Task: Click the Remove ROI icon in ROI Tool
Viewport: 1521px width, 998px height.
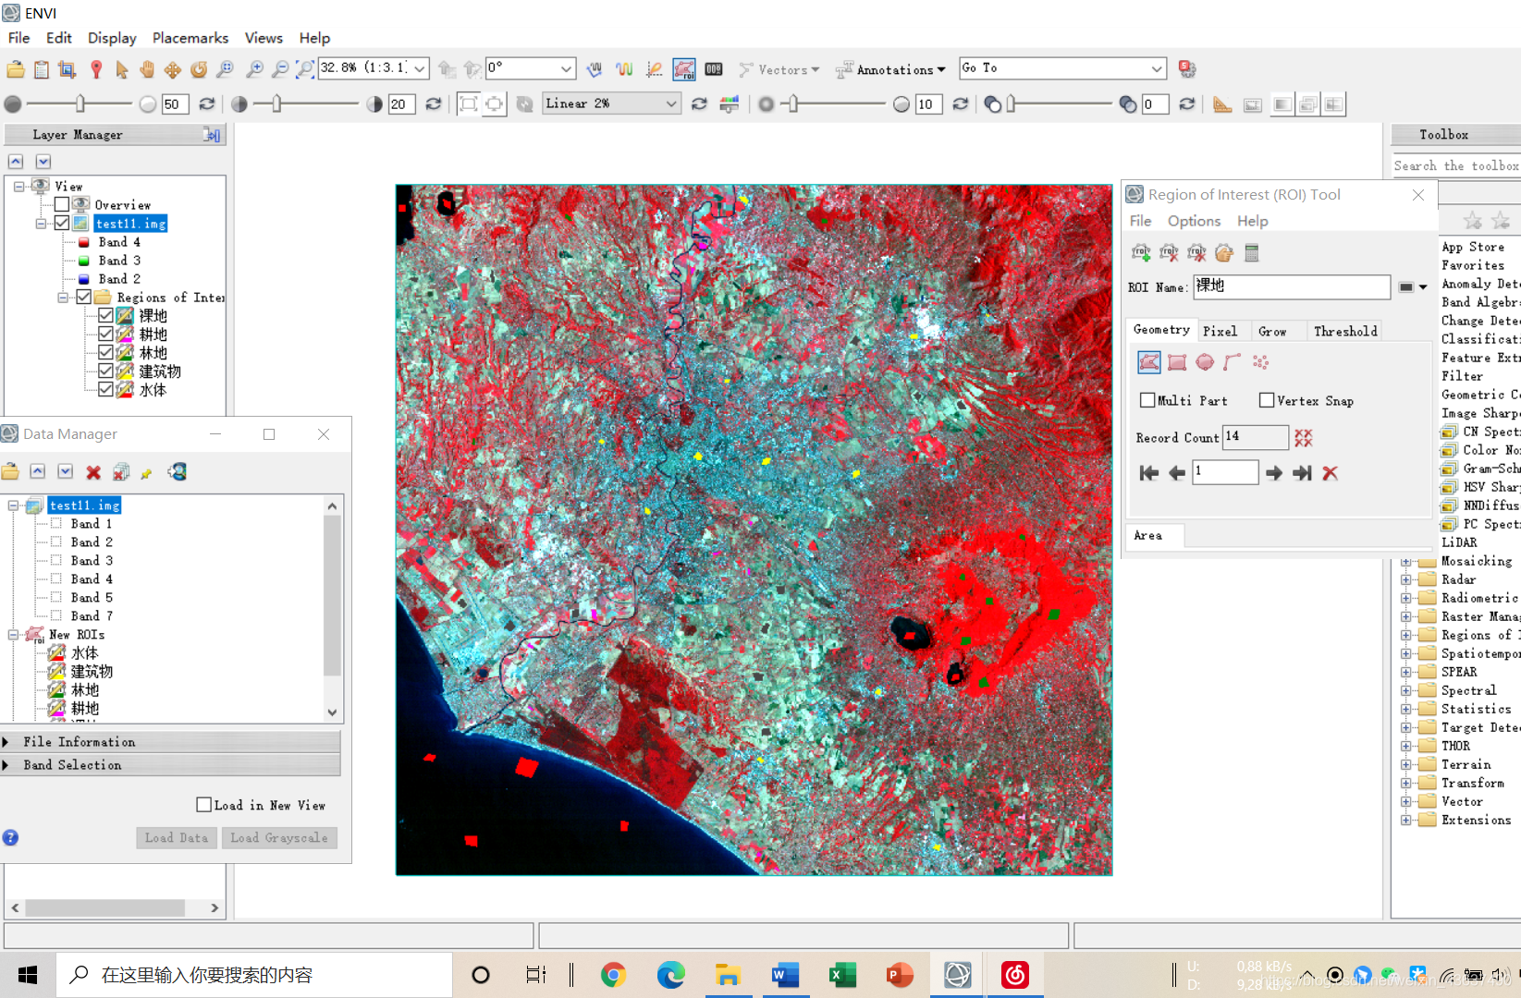Action: click(1170, 252)
